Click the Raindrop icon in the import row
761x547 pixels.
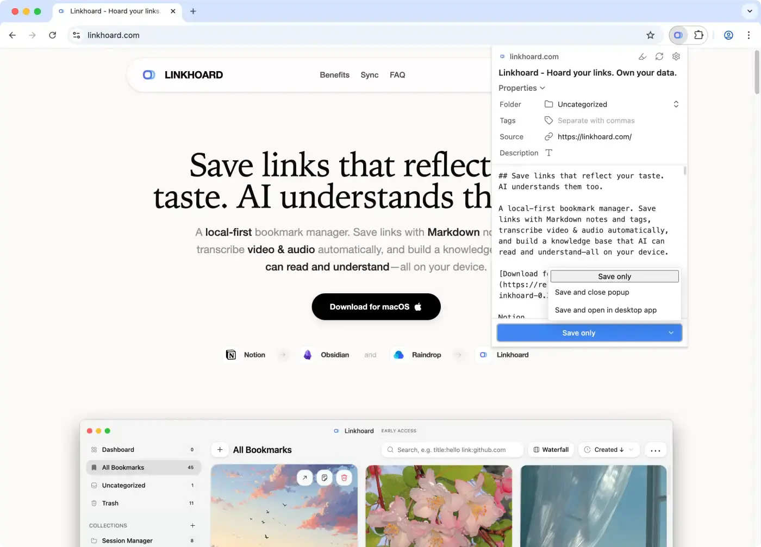[398, 355]
